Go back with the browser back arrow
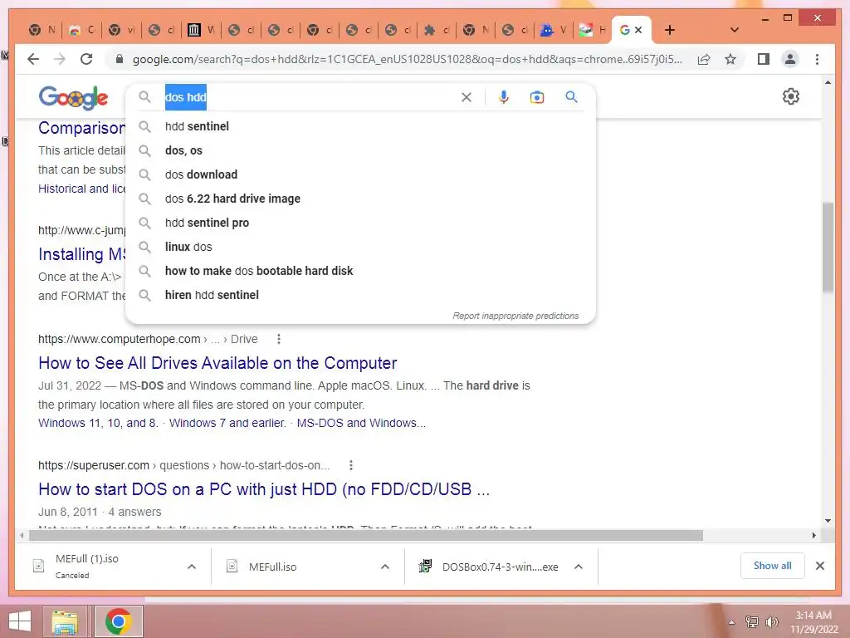 (x=33, y=59)
